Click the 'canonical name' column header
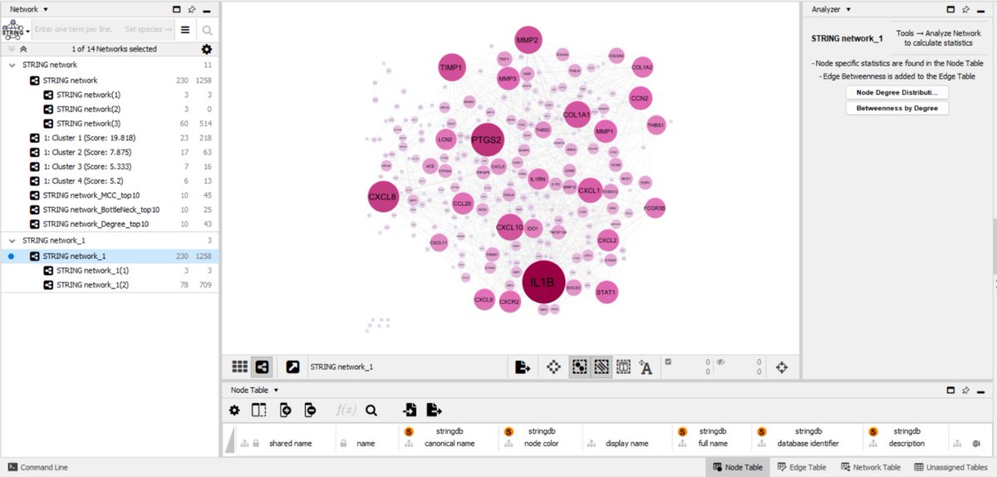This screenshot has height=477, width=997. pyautogui.click(x=449, y=444)
